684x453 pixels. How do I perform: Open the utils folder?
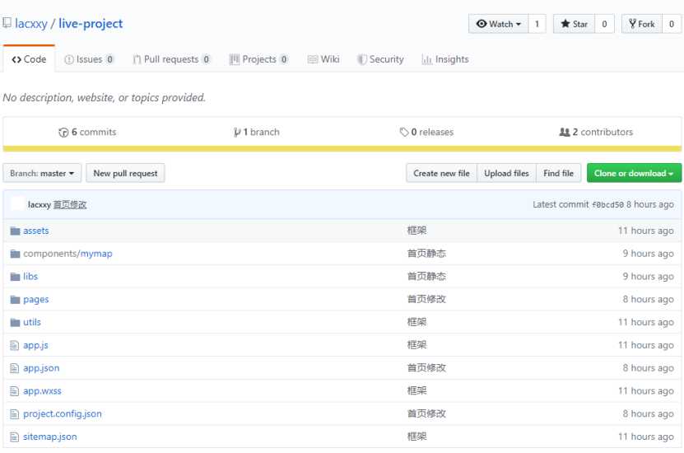point(32,322)
